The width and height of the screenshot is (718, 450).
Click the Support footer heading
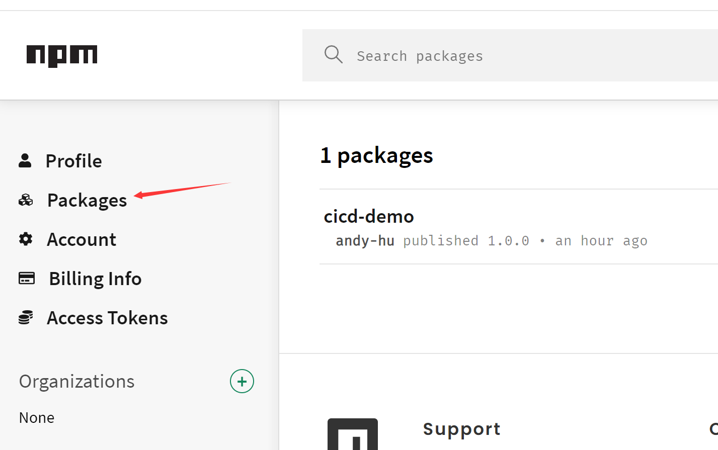pyautogui.click(x=462, y=429)
